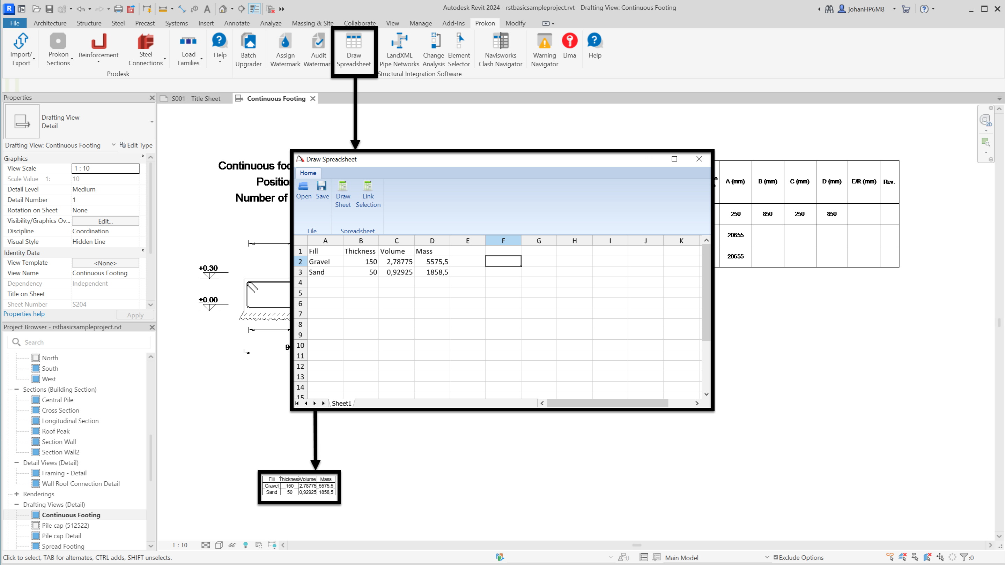Click the View Scale input field

pos(105,168)
